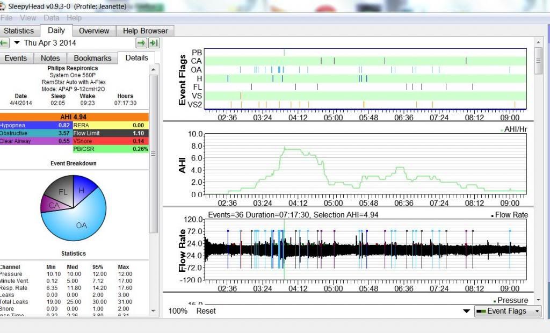550x333 pixels.
Task: Open the Events tab
Action: [16, 58]
